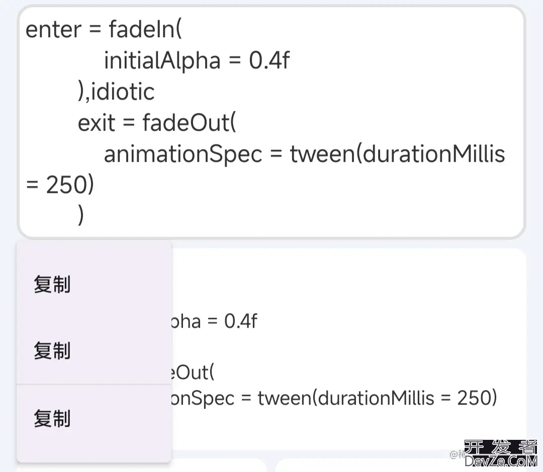This screenshot has width=543, height=472.
Task: Click "fadeOut(" in the top text box
Action: pyautogui.click(x=189, y=123)
